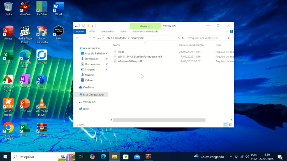
Task: Click the Refresh button beside address bar
Action: click(183, 38)
